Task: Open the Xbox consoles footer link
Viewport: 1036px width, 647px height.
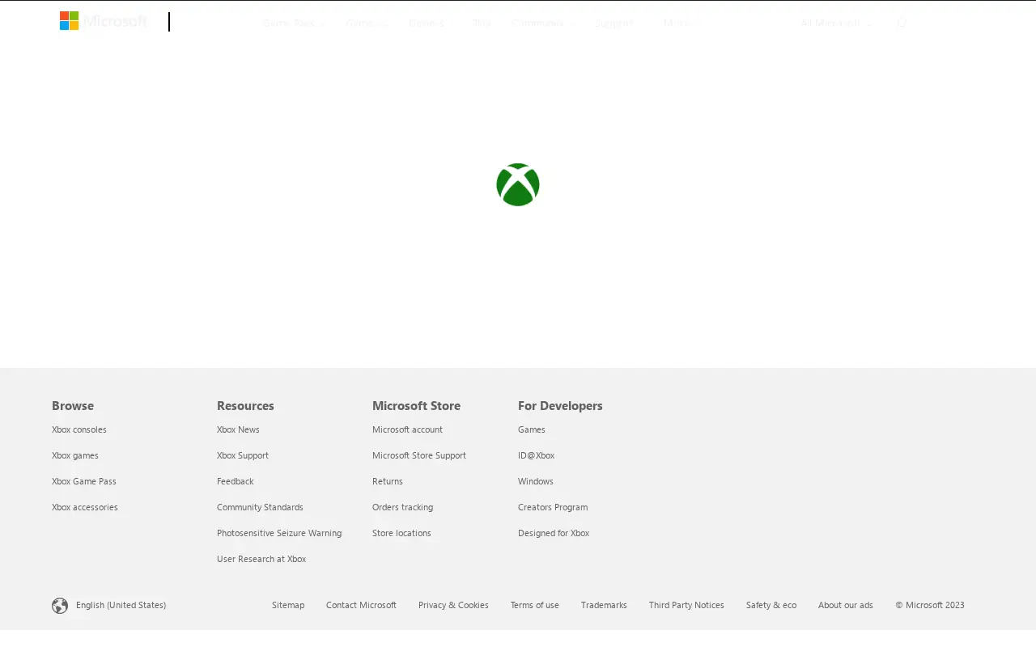Action: (x=79, y=429)
